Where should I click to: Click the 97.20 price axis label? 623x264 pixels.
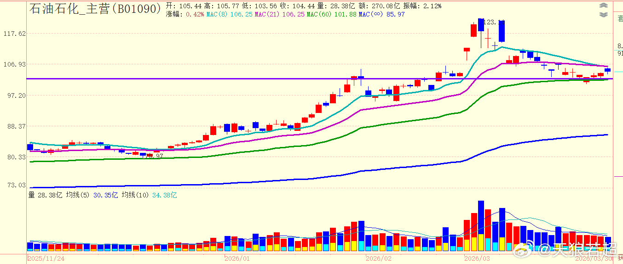16,95
